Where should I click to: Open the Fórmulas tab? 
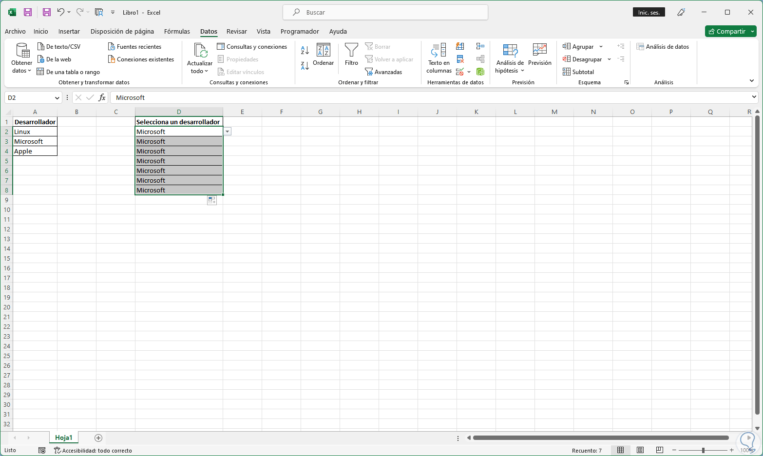pos(177,31)
